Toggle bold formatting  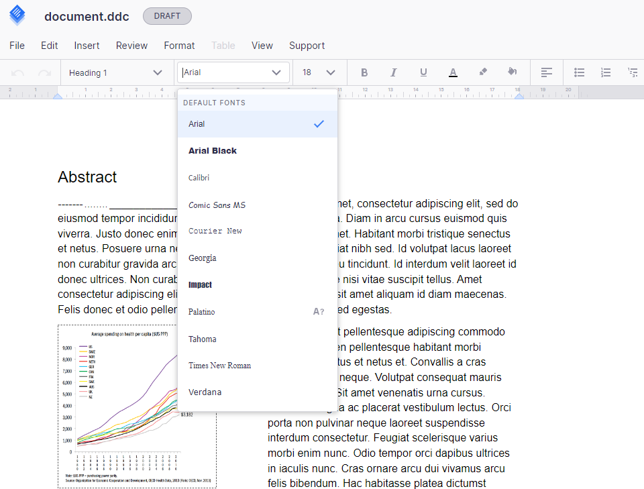[364, 72]
